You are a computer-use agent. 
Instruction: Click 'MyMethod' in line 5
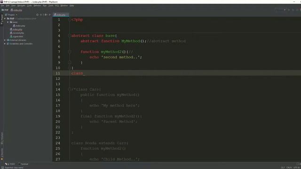pyautogui.click(x=131, y=41)
